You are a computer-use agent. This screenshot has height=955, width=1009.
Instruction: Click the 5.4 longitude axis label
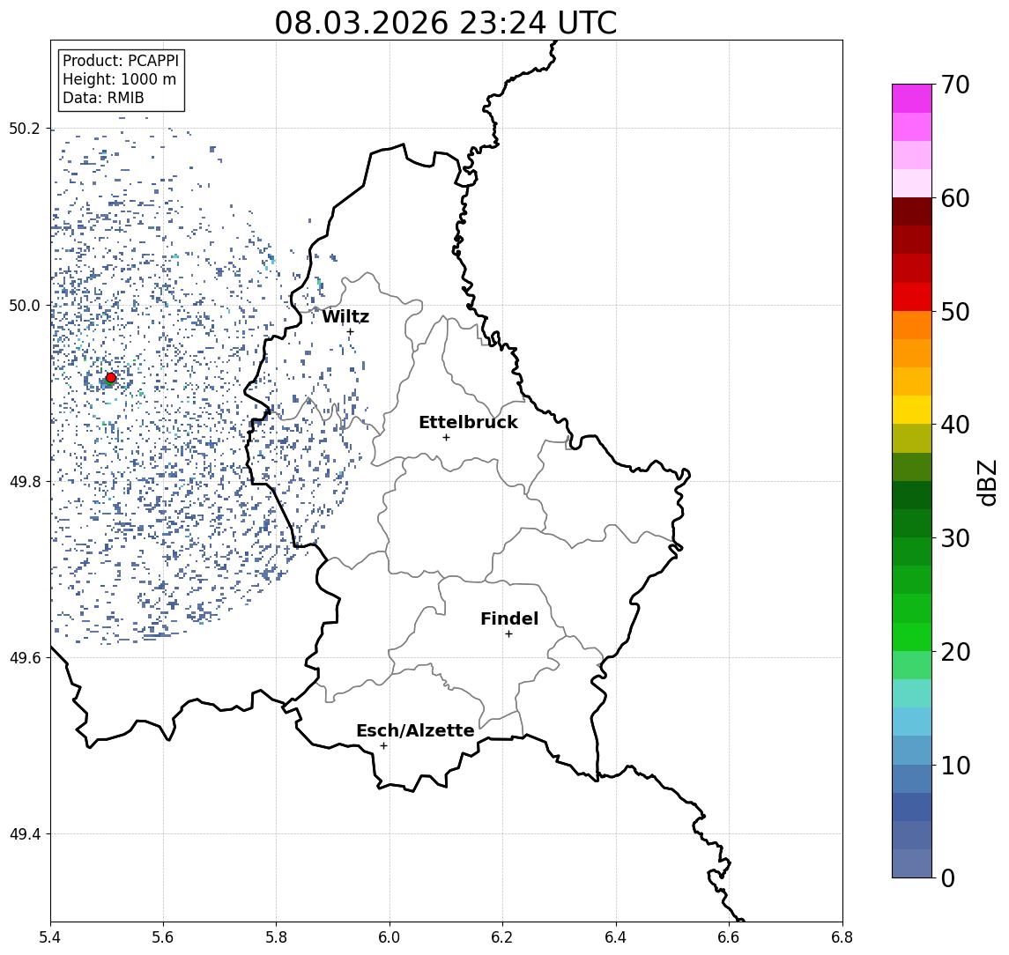click(50, 937)
